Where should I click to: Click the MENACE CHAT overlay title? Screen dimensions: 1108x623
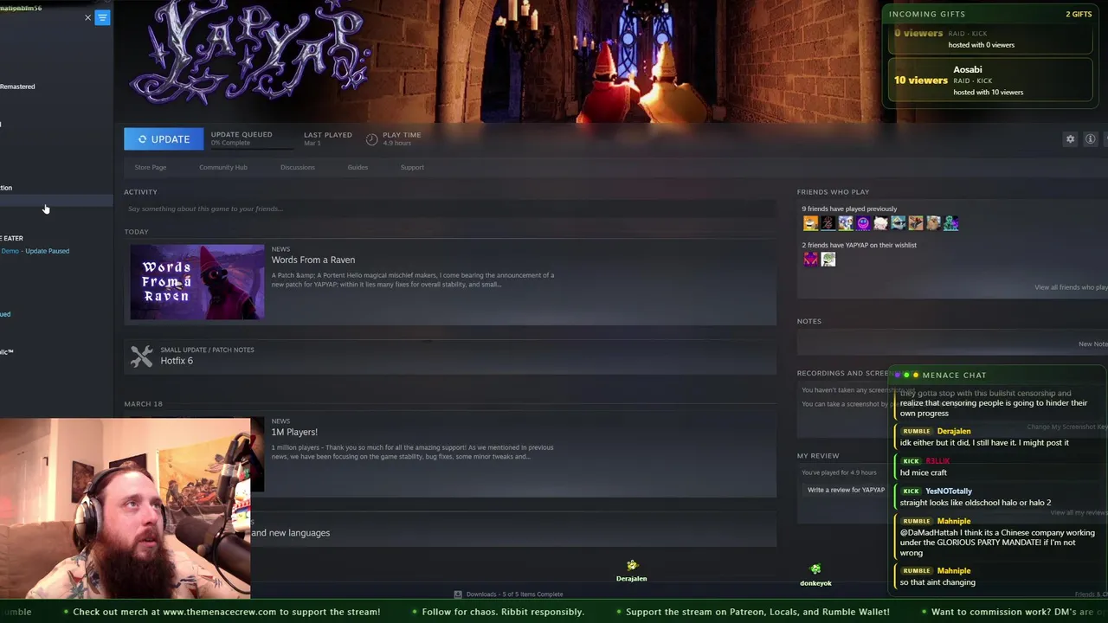click(954, 376)
